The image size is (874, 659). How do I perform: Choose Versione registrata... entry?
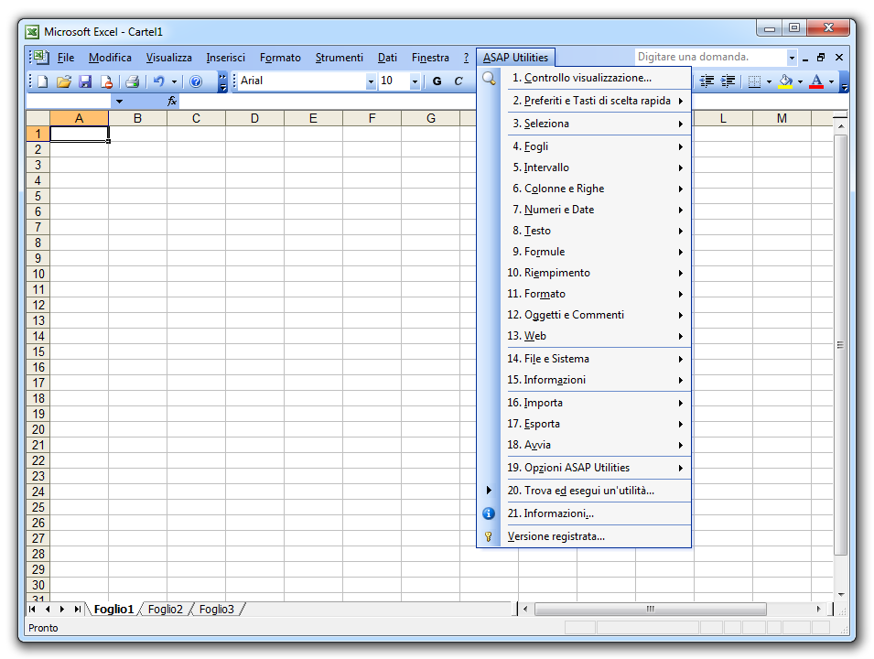584,535
